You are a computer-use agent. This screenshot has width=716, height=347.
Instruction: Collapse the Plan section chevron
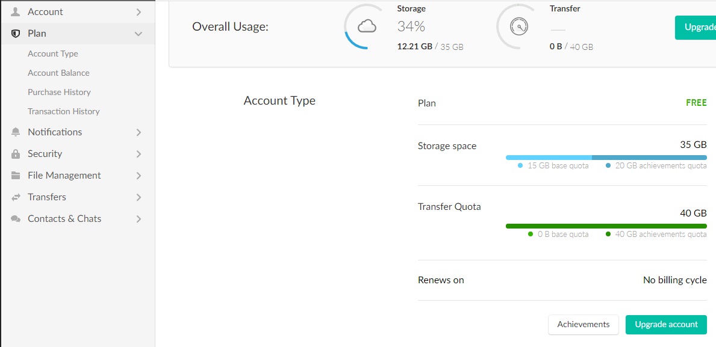(139, 34)
